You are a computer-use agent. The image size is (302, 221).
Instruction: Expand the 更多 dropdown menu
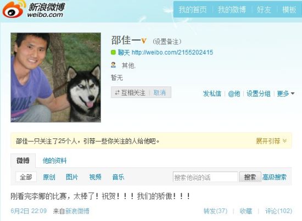click(286, 94)
